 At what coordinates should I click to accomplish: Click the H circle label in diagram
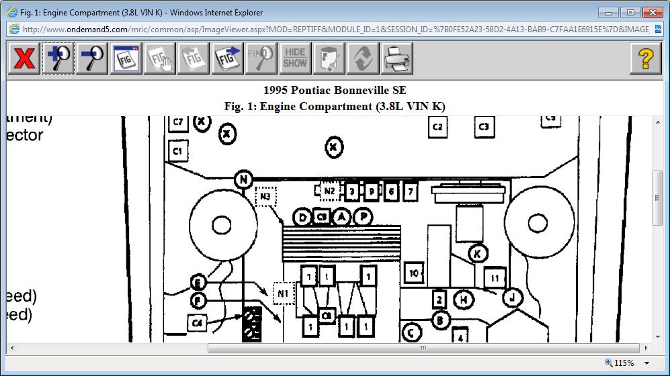(x=463, y=299)
